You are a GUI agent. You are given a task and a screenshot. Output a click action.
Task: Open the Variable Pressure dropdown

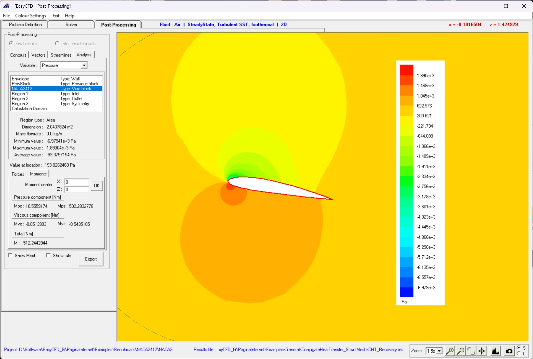[x=84, y=65]
